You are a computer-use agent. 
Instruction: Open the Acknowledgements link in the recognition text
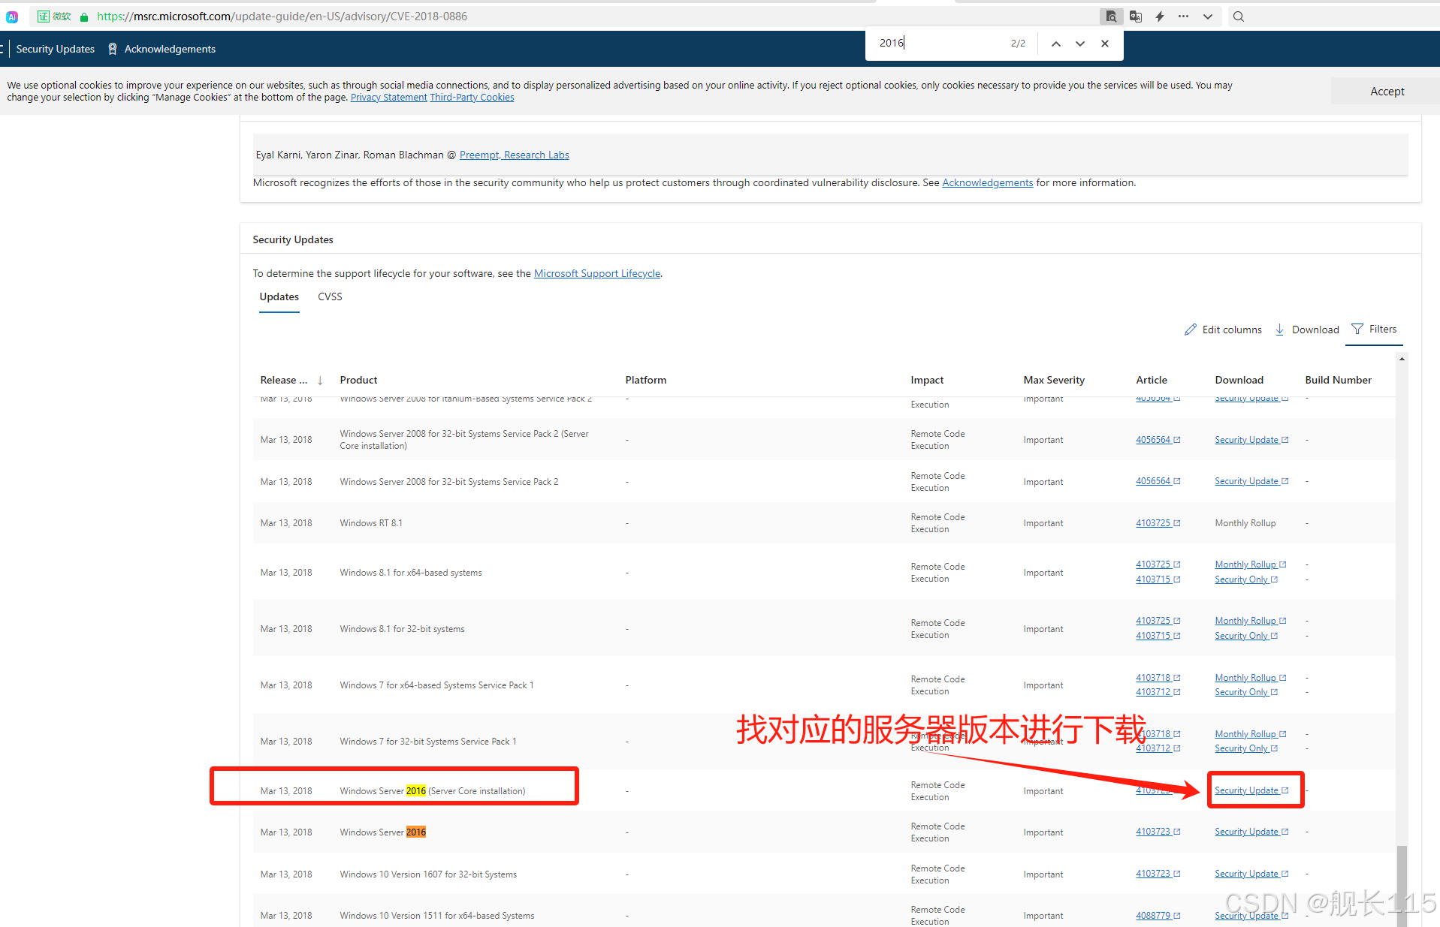point(987,182)
